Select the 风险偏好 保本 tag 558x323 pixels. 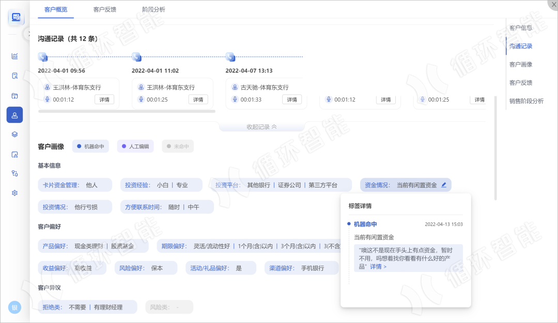[x=146, y=268]
